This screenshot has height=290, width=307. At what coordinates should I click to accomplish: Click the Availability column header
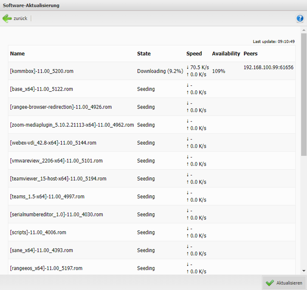coord(226,54)
